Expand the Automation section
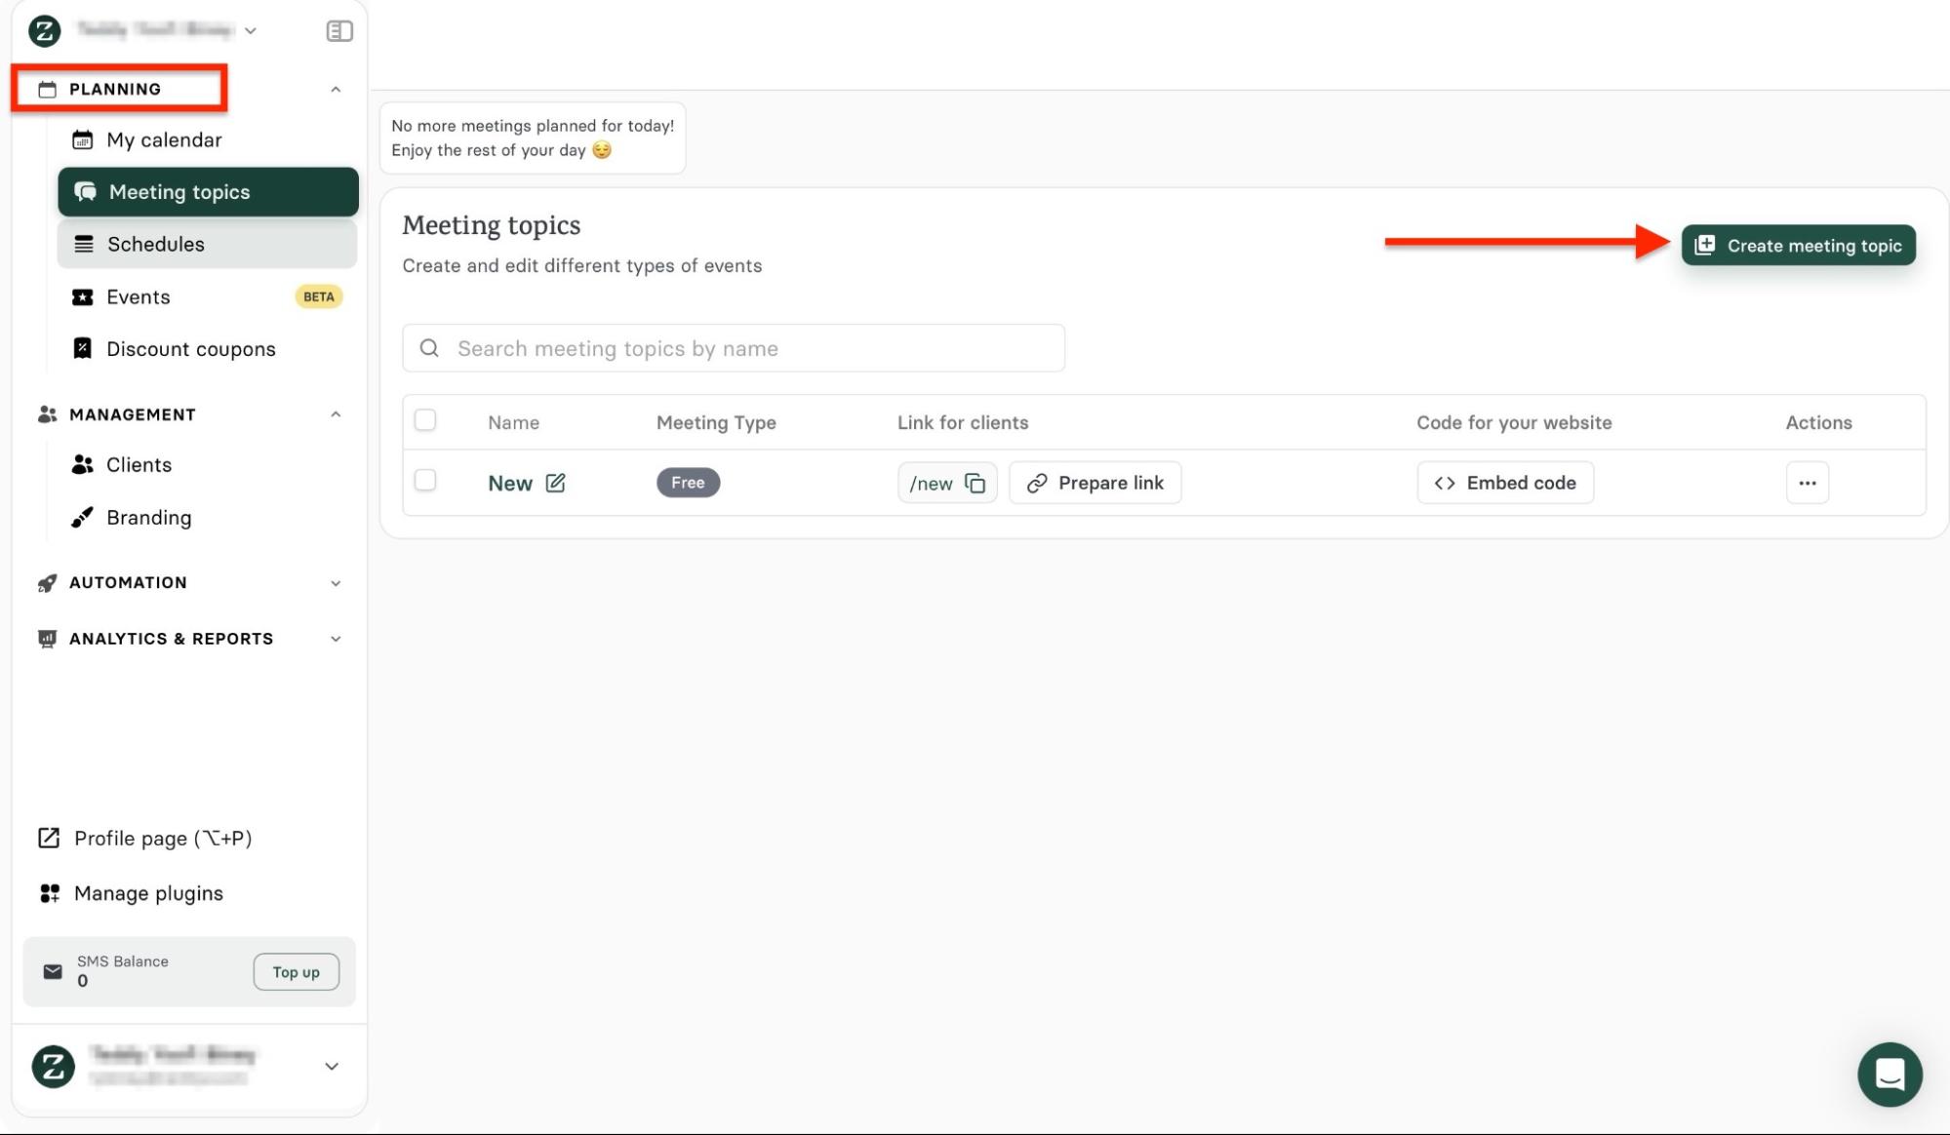This screenshot has width=1950, height=1135. click(x=335, y=583)
